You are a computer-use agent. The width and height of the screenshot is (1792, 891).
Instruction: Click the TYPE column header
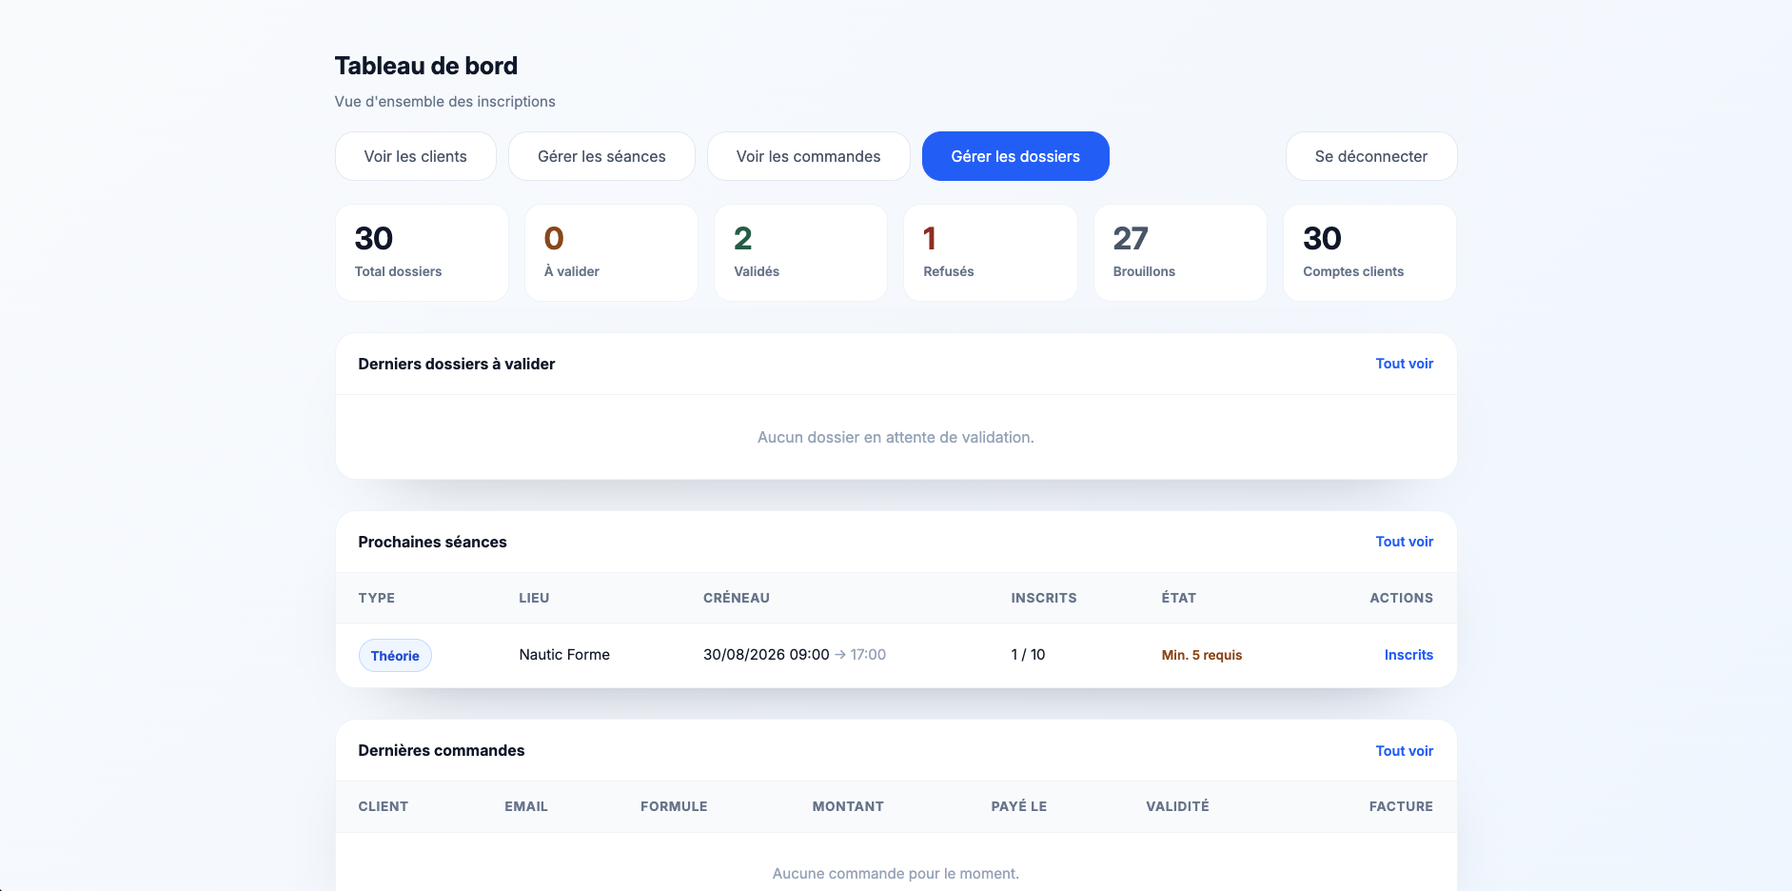click(x=377, y=598)
